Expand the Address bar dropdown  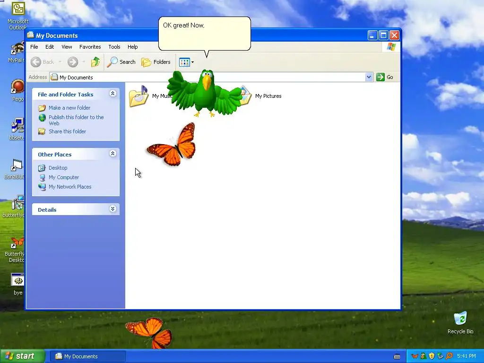tap(369, 77)
